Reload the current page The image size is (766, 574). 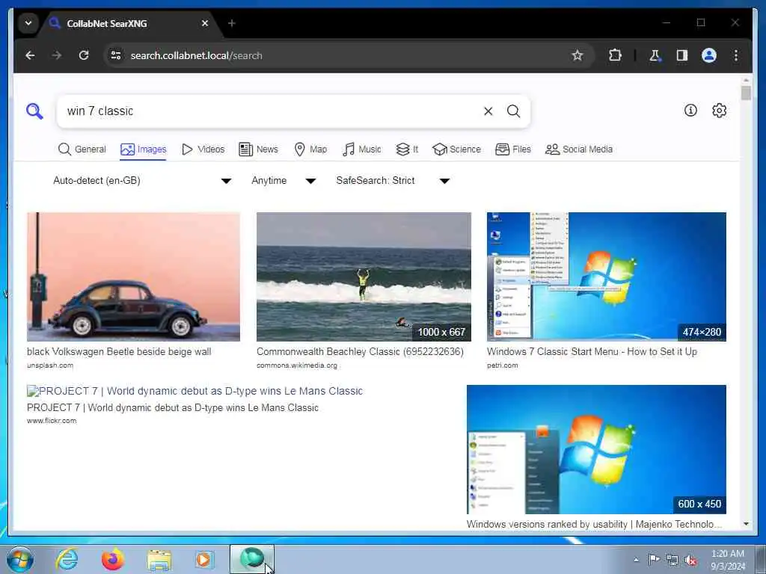click(84, 55)
